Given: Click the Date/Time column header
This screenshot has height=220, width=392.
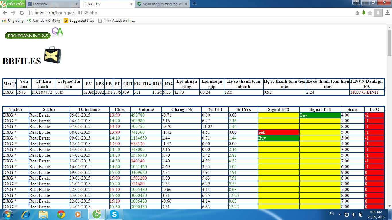Looking at the screenshot, I should tap(89, 109).
